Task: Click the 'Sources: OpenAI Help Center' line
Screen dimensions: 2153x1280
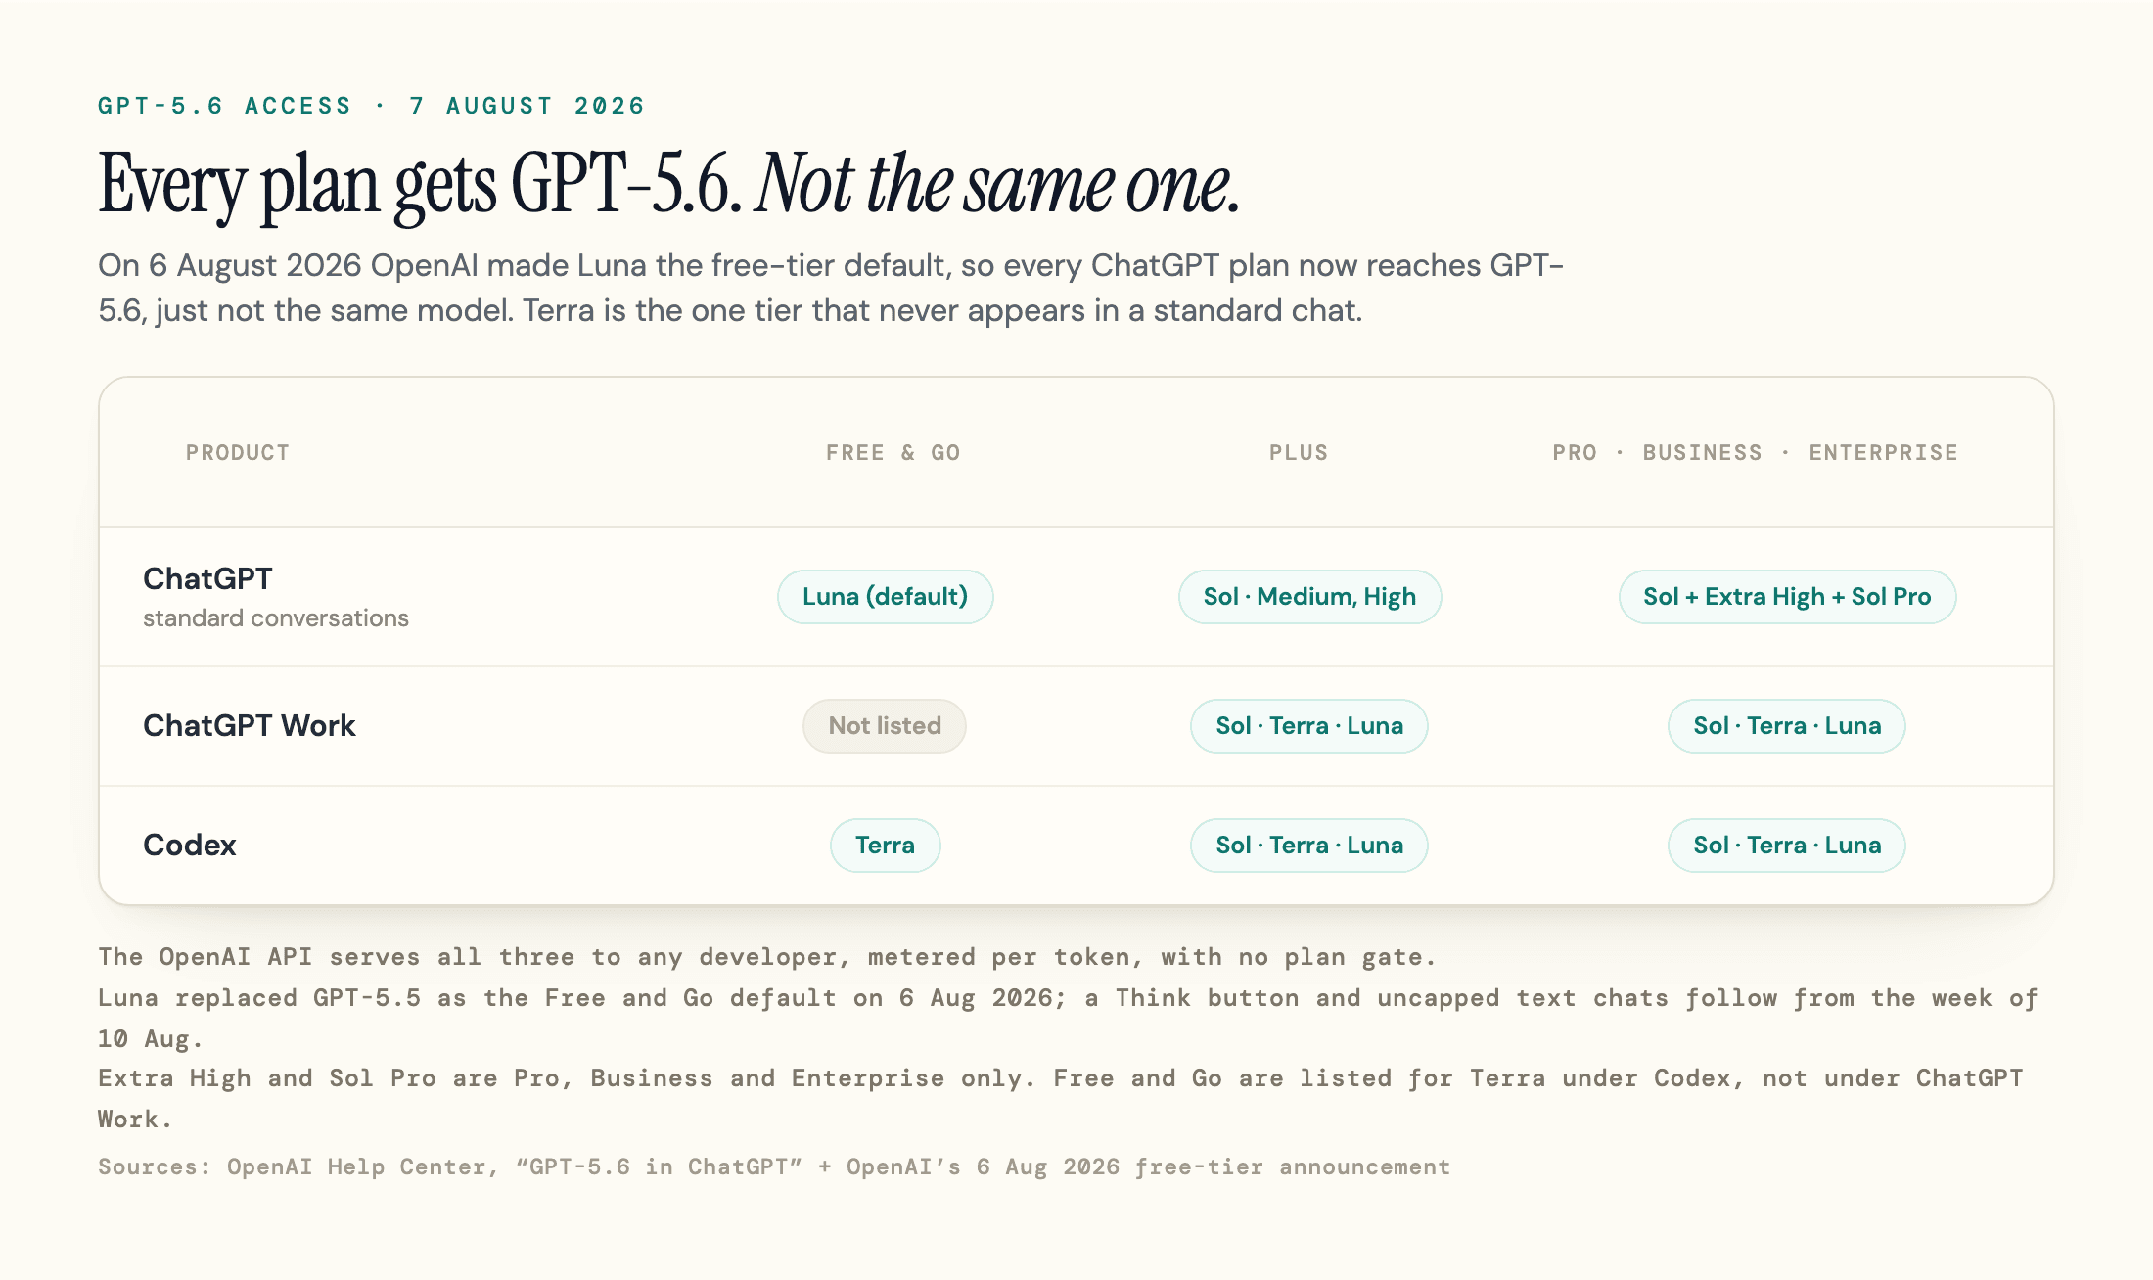Action: tap(774, 1166)
